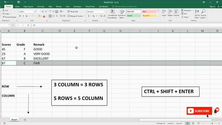Switch to the Formulas tab
222x125 pixels.
pos(41,7)
